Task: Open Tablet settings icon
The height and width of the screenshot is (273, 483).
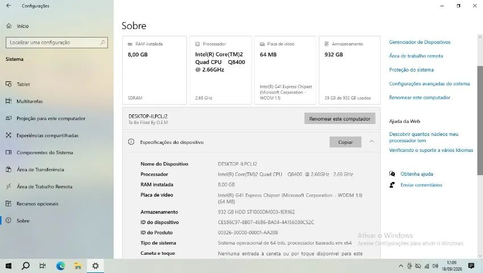Action: coord(9,84)
